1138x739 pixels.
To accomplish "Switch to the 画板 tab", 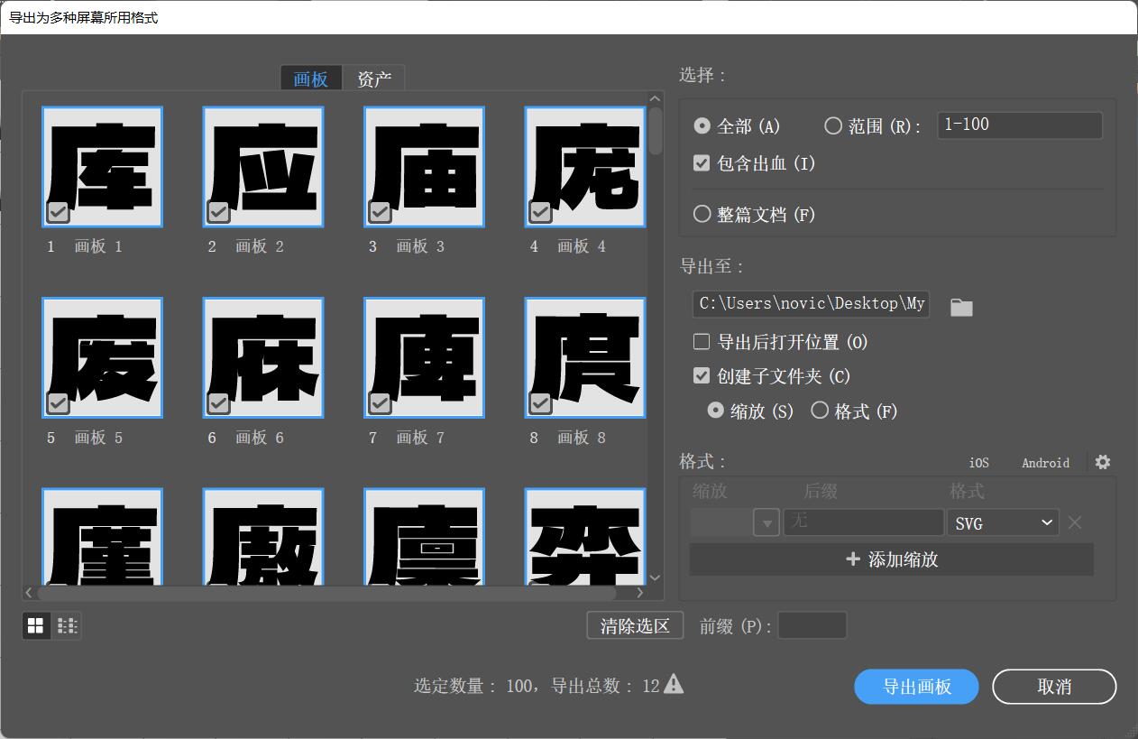I will [310, 79].
